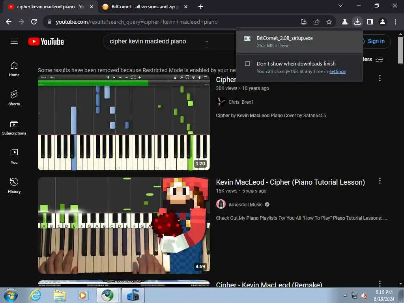Click the browser forward arrow

[x=21, y=22]
